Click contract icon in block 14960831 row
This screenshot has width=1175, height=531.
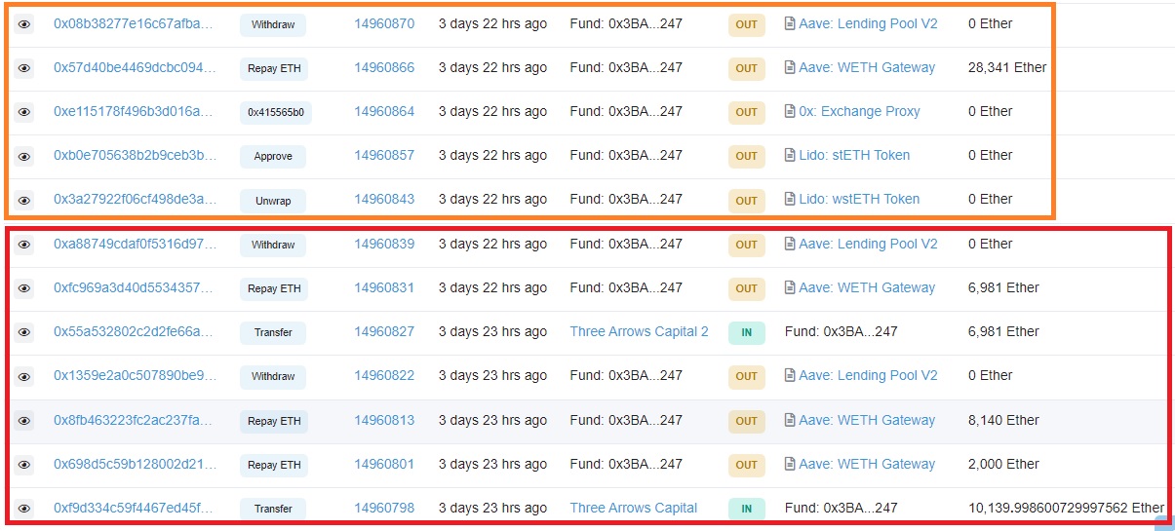pyautogui.click(x=790, y=287)
